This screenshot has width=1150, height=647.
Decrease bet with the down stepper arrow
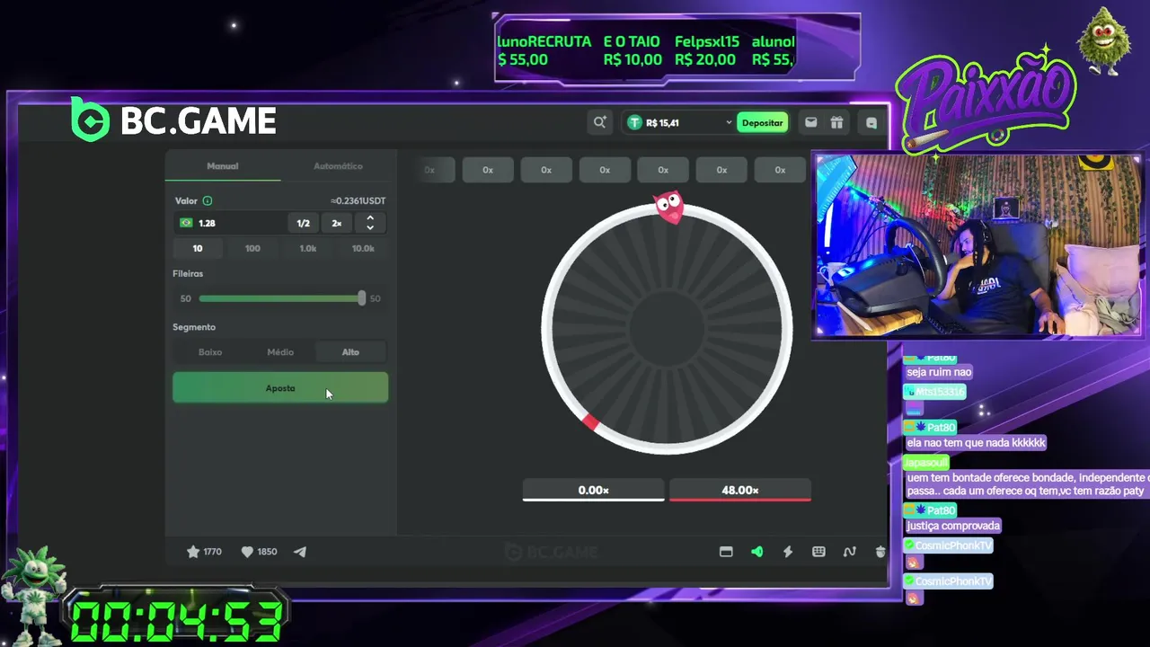(370, 228)
